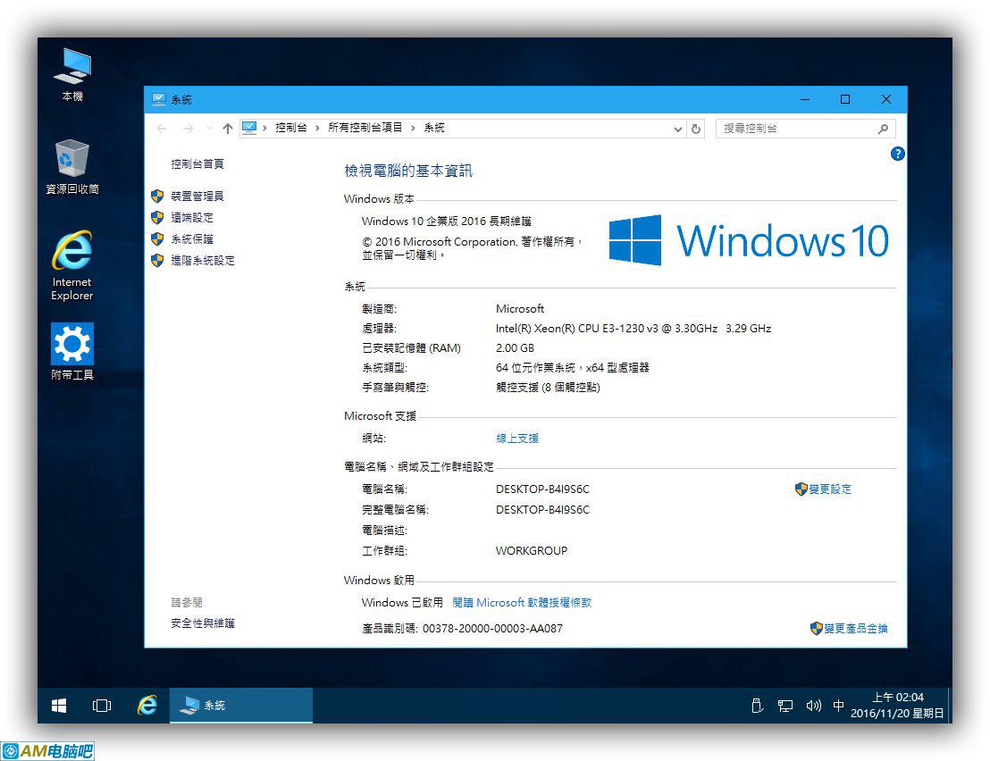Open the 線上支援 online support link
990x761 pixels.
(x=517, y=439)
